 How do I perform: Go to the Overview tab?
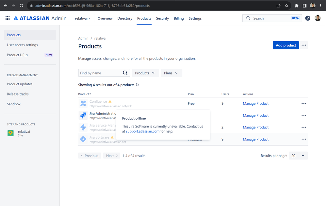[x=105, y=18]
